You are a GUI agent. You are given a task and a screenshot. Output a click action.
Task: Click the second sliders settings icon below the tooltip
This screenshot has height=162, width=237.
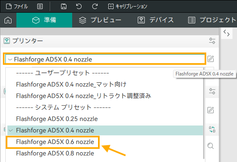pos(212,91)
